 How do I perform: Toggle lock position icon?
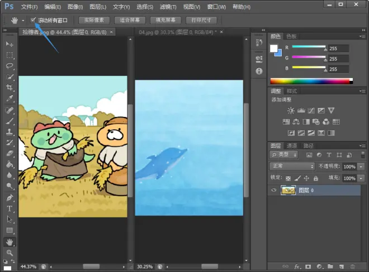click(x=306, y=178)
